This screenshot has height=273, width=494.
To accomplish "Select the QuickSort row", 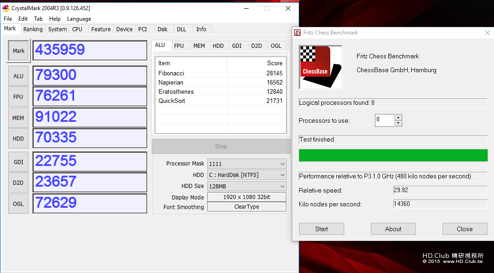I will [221, 101].
